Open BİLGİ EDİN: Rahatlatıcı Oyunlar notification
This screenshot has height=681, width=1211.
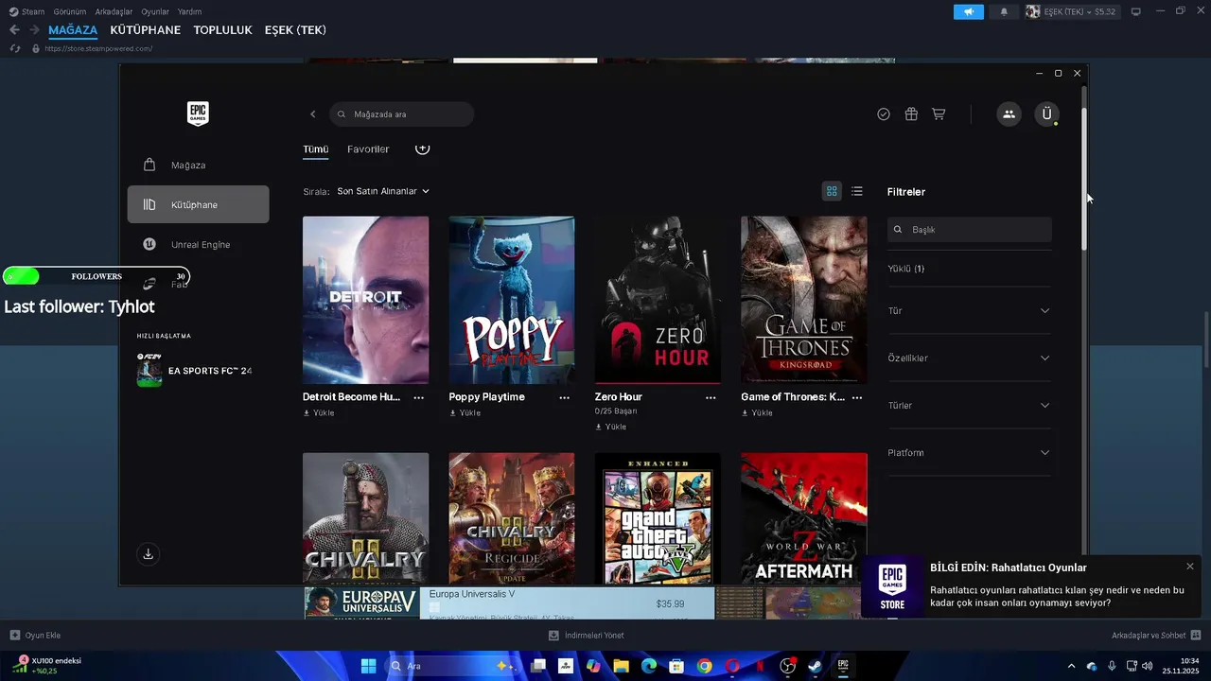pyautogui.click(x=1031, y=586)
